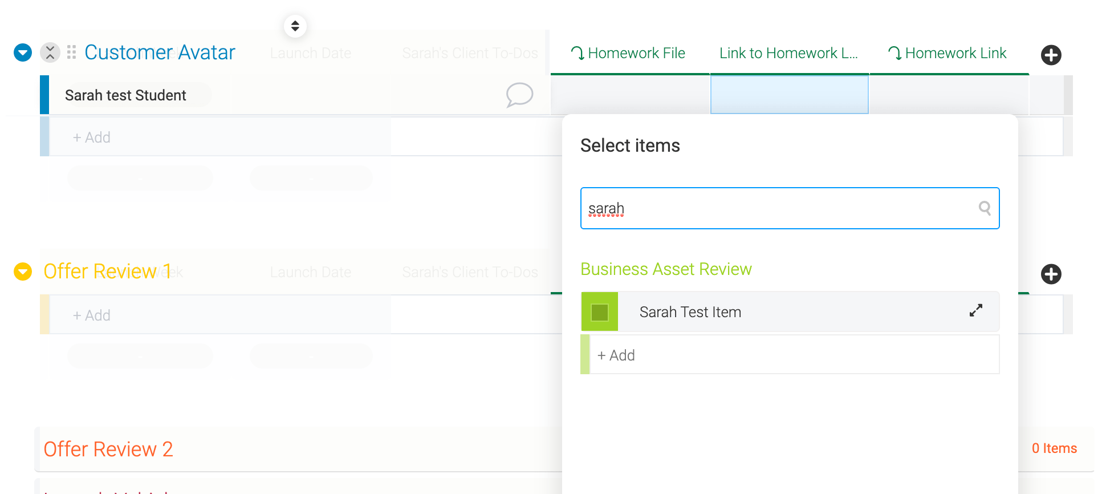This screenshot has width=1106, height=494.
Task: Click Launch Date header in Customer Avatar group
Action: (x=311, y=53)
